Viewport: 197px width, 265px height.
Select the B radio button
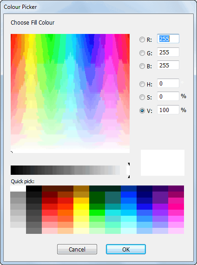(x=142, y=66)
